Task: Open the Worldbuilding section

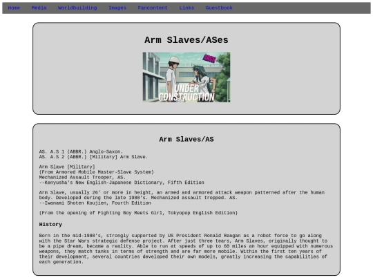Action: tap(77, 8)
